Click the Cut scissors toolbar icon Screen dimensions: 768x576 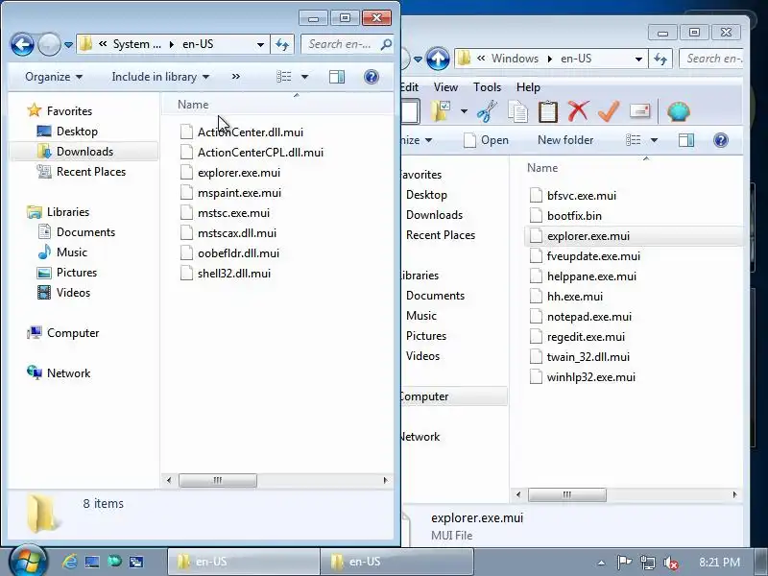[487, 111]
